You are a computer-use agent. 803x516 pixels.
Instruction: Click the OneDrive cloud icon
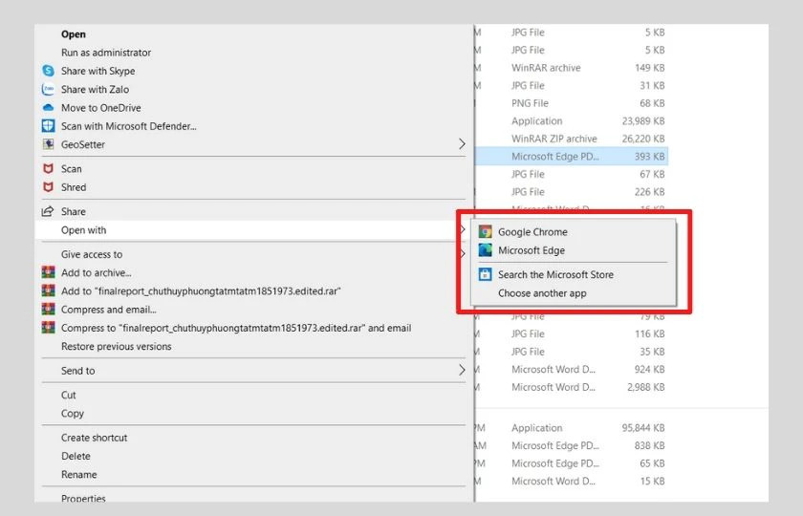pyautogui.click(x=48, y=107)
